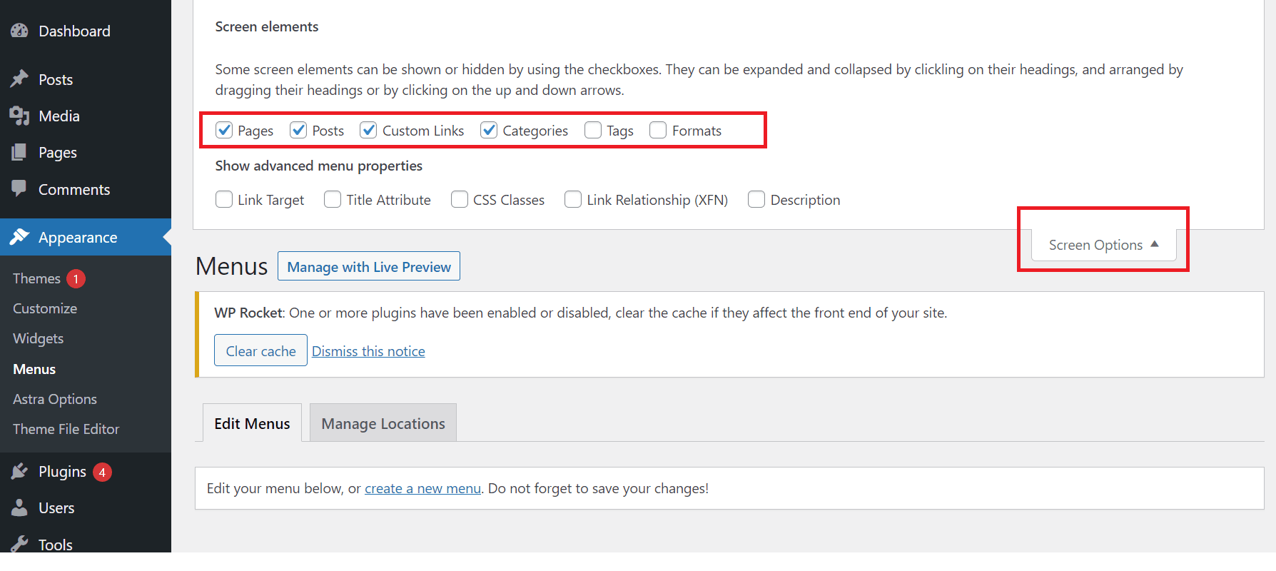Select the Edit Menus tab
Image resolution: width=1276 pixels, height=571 pixels.
(252, 423)
